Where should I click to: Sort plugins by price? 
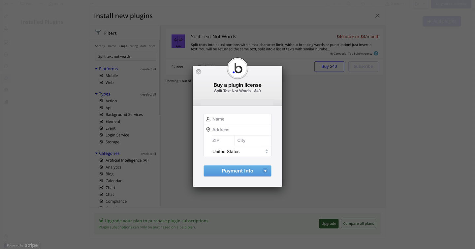(152, 46)
